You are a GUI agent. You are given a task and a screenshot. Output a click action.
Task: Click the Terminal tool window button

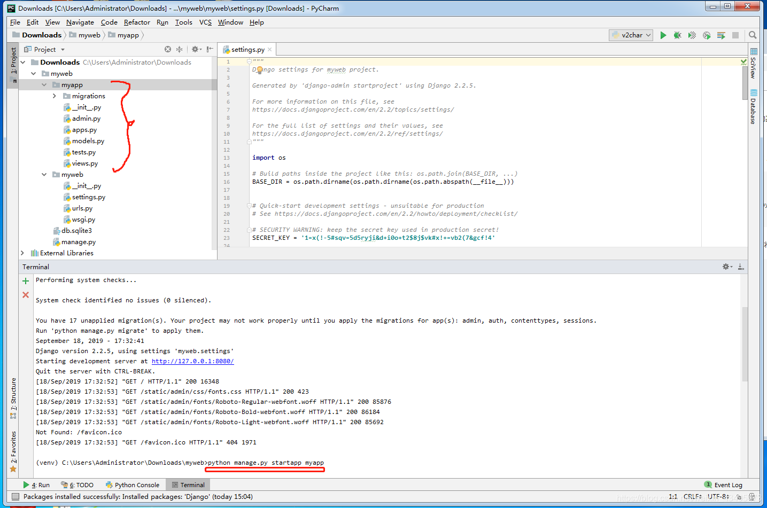coord(188,485)
